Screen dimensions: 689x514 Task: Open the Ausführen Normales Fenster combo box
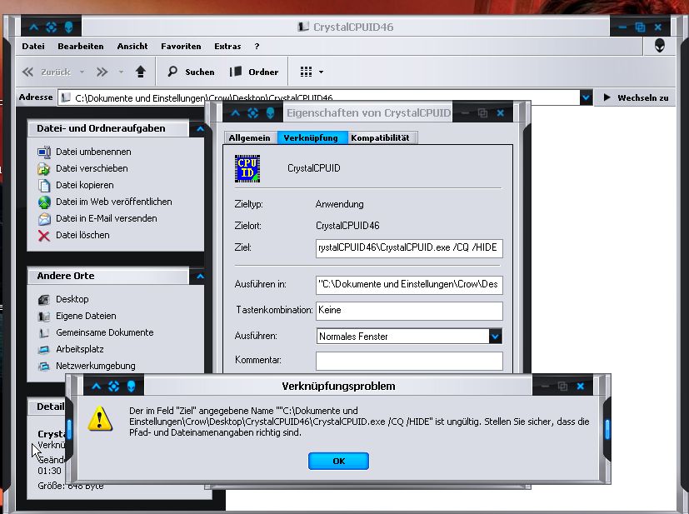point(409,337)
